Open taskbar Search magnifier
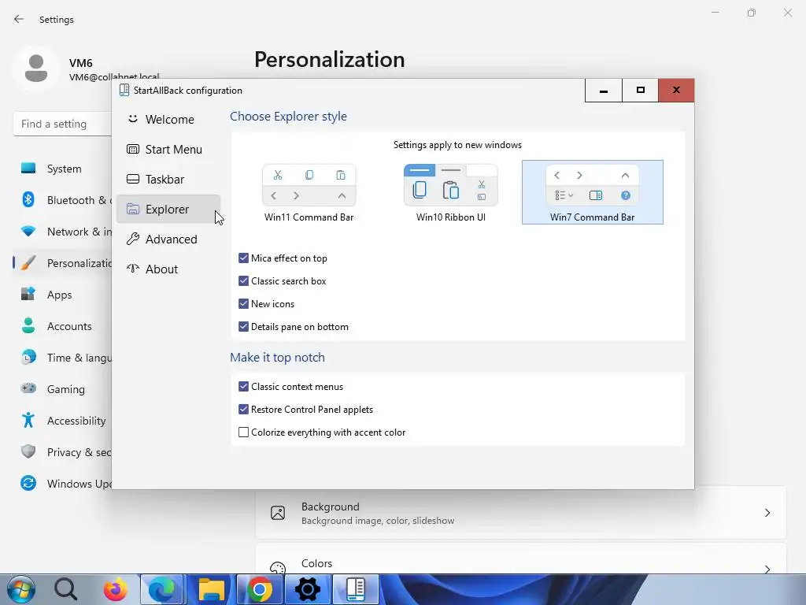Screen dimensions: 806x605 [66, 589]
